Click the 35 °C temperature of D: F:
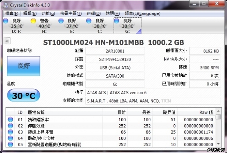 (x=17, y=26)
